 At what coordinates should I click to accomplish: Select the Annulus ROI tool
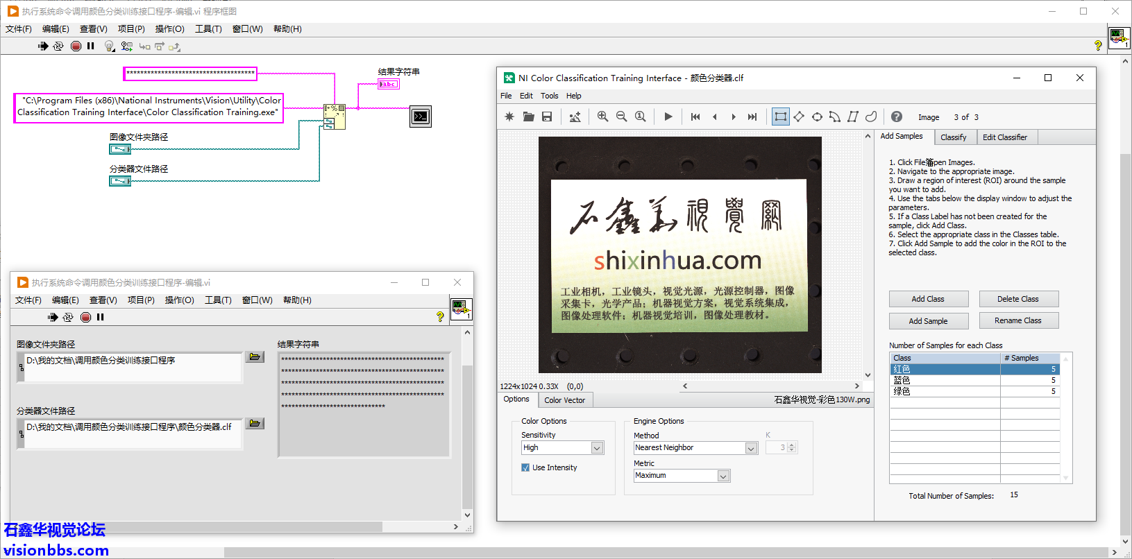[835, 117]
